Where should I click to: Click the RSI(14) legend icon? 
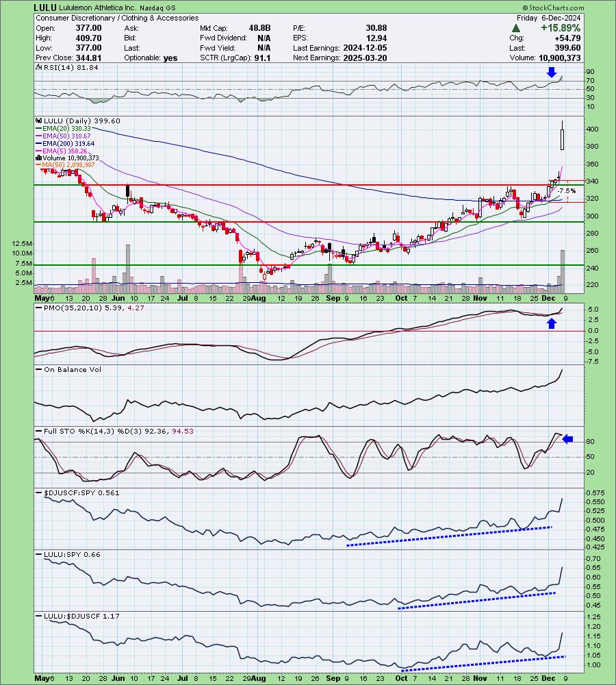(38, 67)
